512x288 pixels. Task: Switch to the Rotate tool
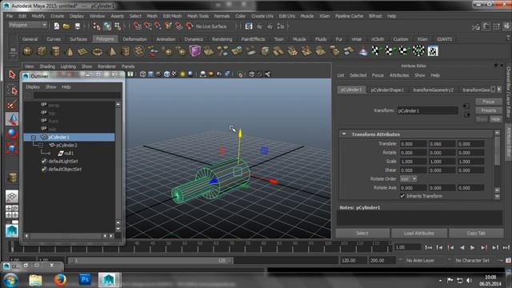(12, 134)
